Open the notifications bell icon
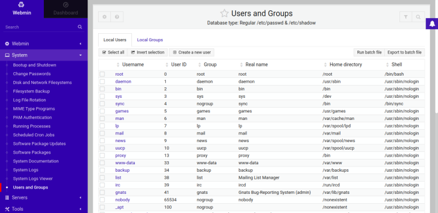 click(x=432, y=24)
